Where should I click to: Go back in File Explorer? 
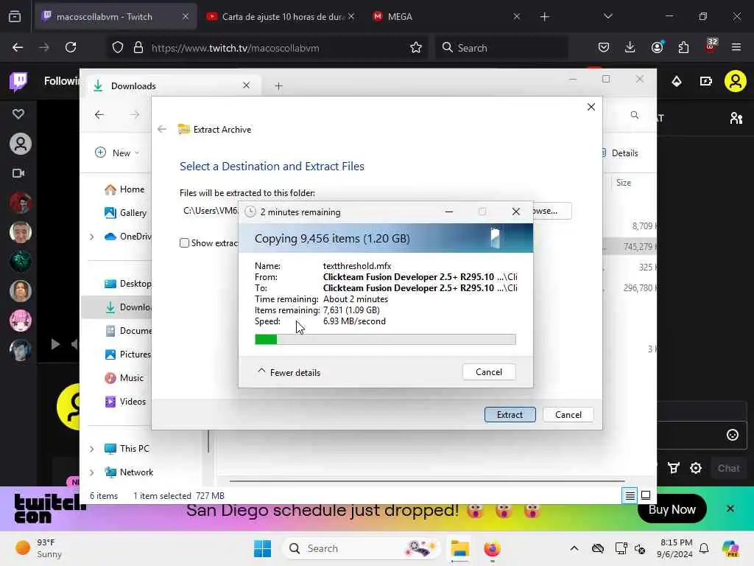[99, 114]
